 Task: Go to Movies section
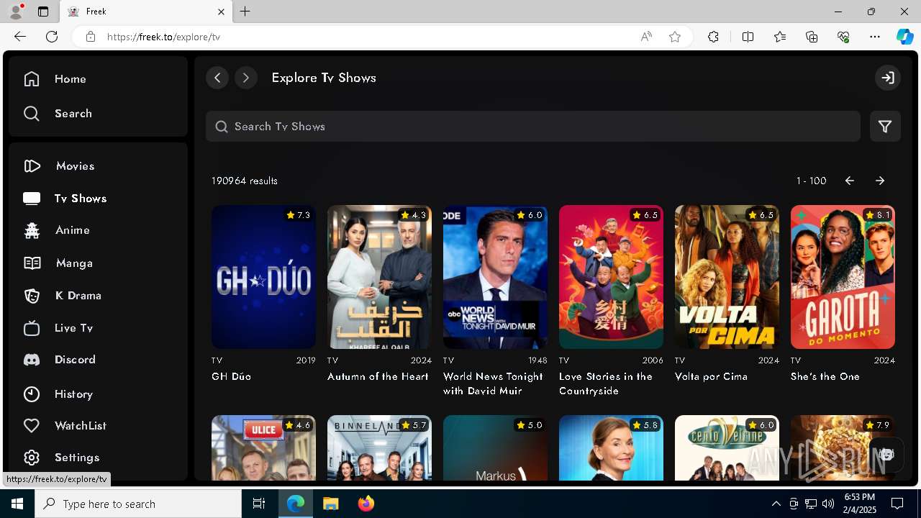59,166
